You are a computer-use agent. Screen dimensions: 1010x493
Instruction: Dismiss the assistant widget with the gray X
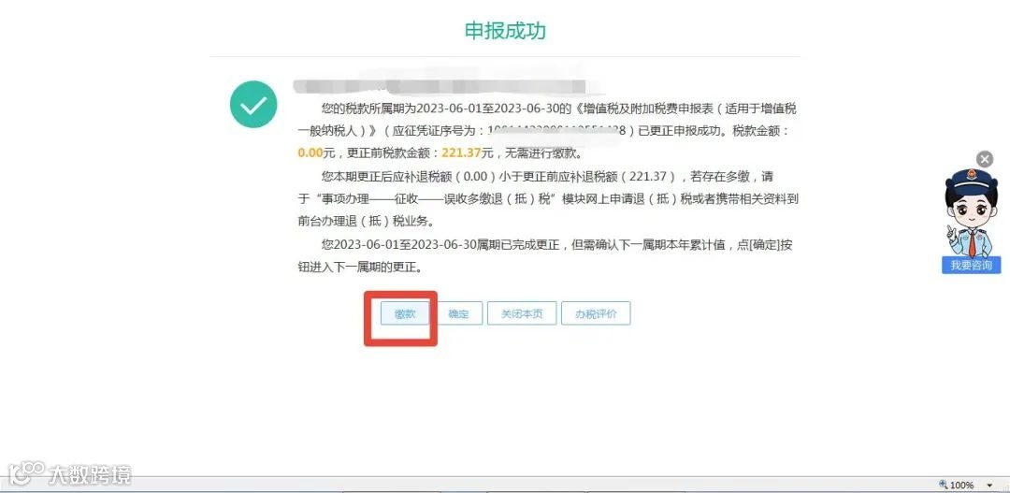point(984,159)
